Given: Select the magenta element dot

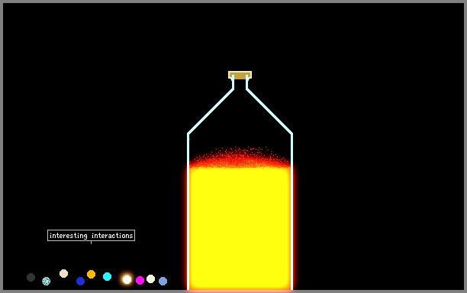Looking at the screenshot, I should tap(140, 280).
